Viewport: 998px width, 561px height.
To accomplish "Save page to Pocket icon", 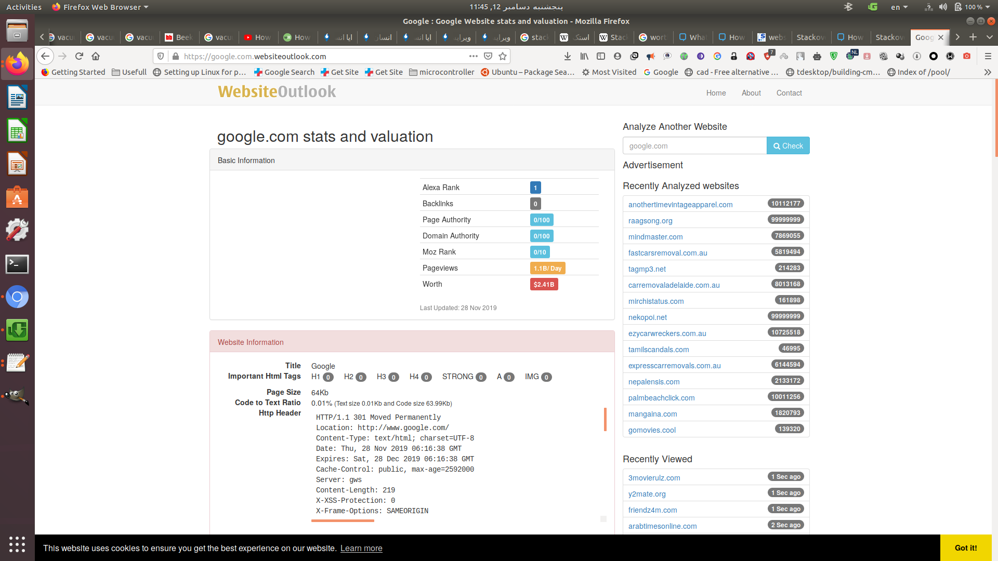I will click(x=488, y=56).
